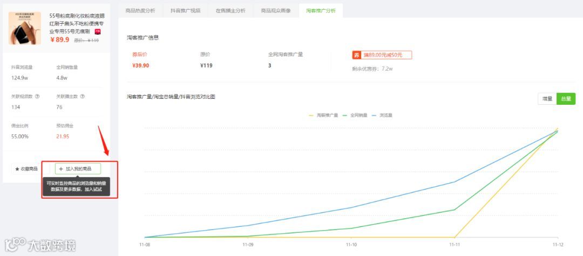Open the 商品热度分析 tab
The width and height of the screenshot is (583, 256).
140,11
